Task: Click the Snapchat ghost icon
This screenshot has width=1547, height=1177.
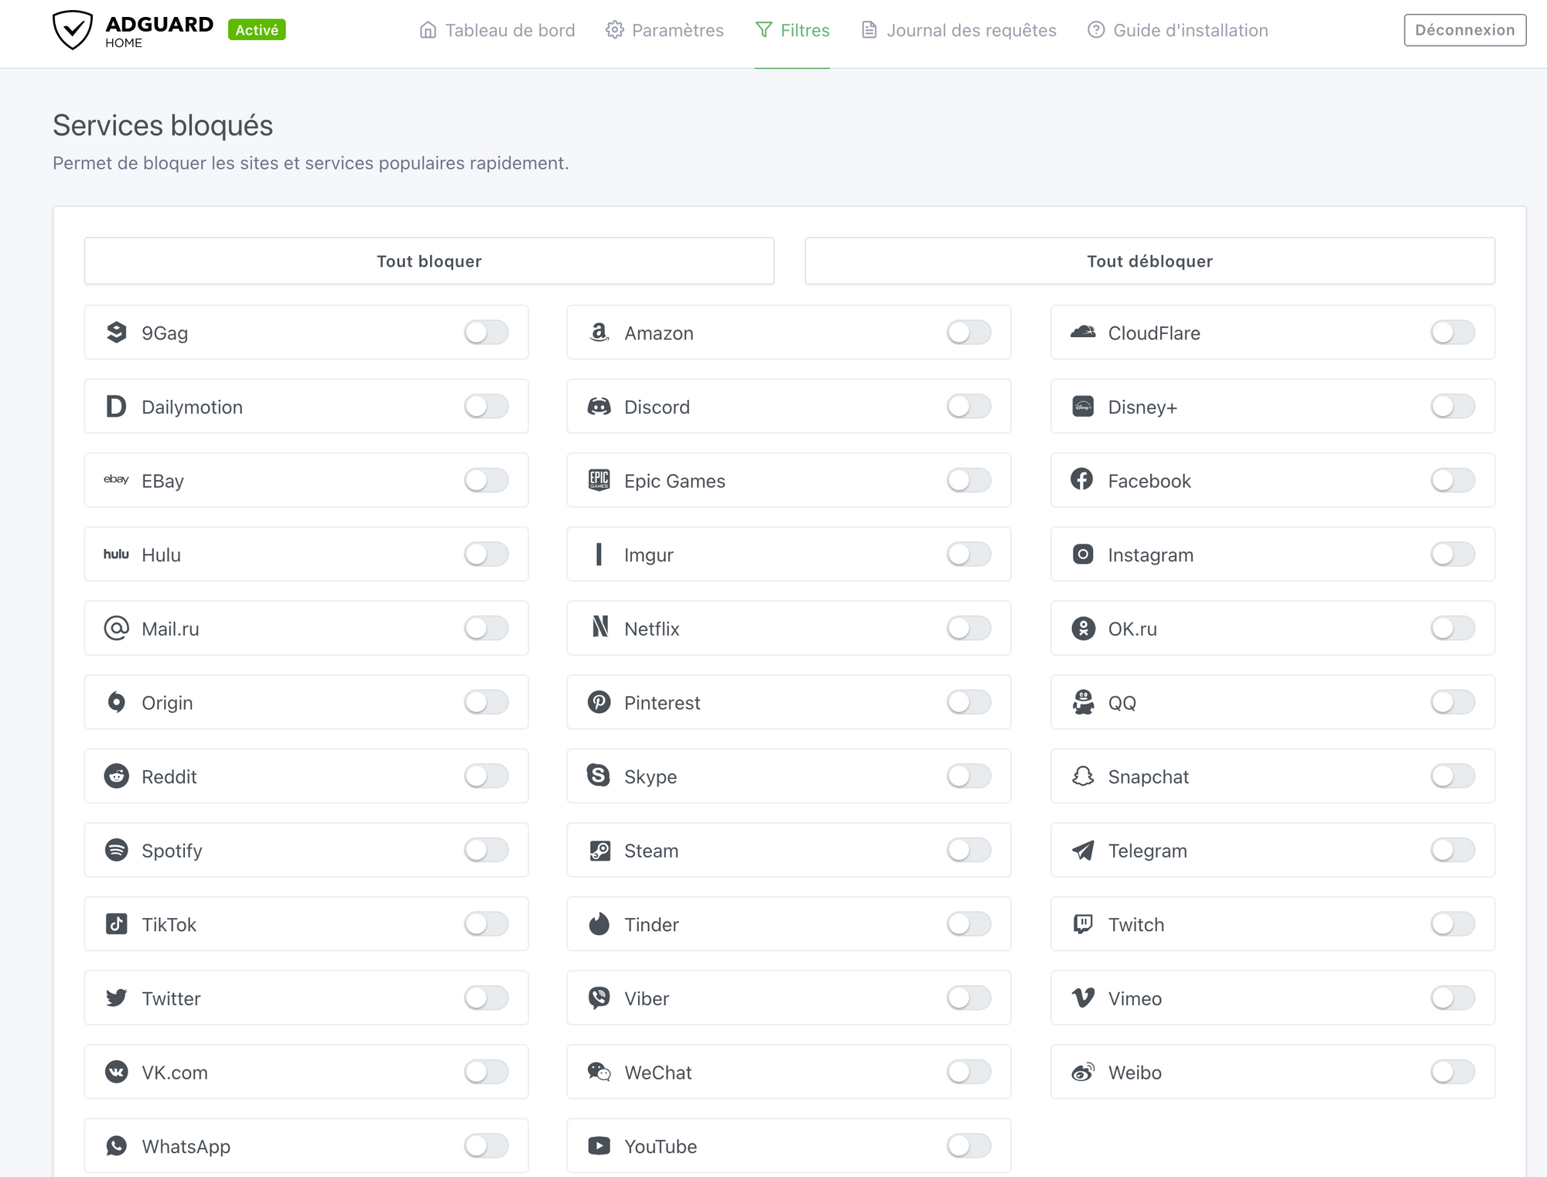Action: 1083,776
